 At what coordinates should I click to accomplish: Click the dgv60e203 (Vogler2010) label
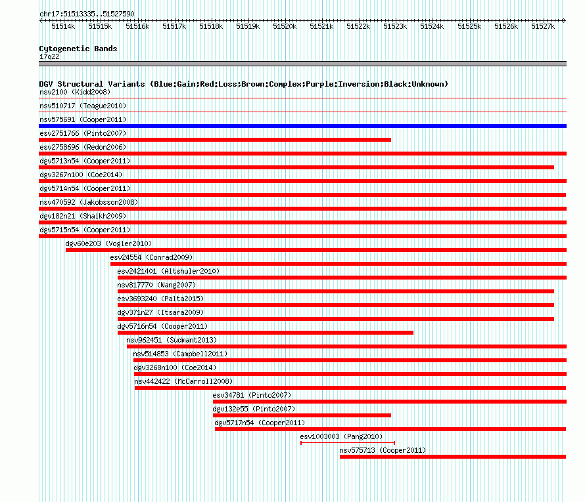pos(108,243)
